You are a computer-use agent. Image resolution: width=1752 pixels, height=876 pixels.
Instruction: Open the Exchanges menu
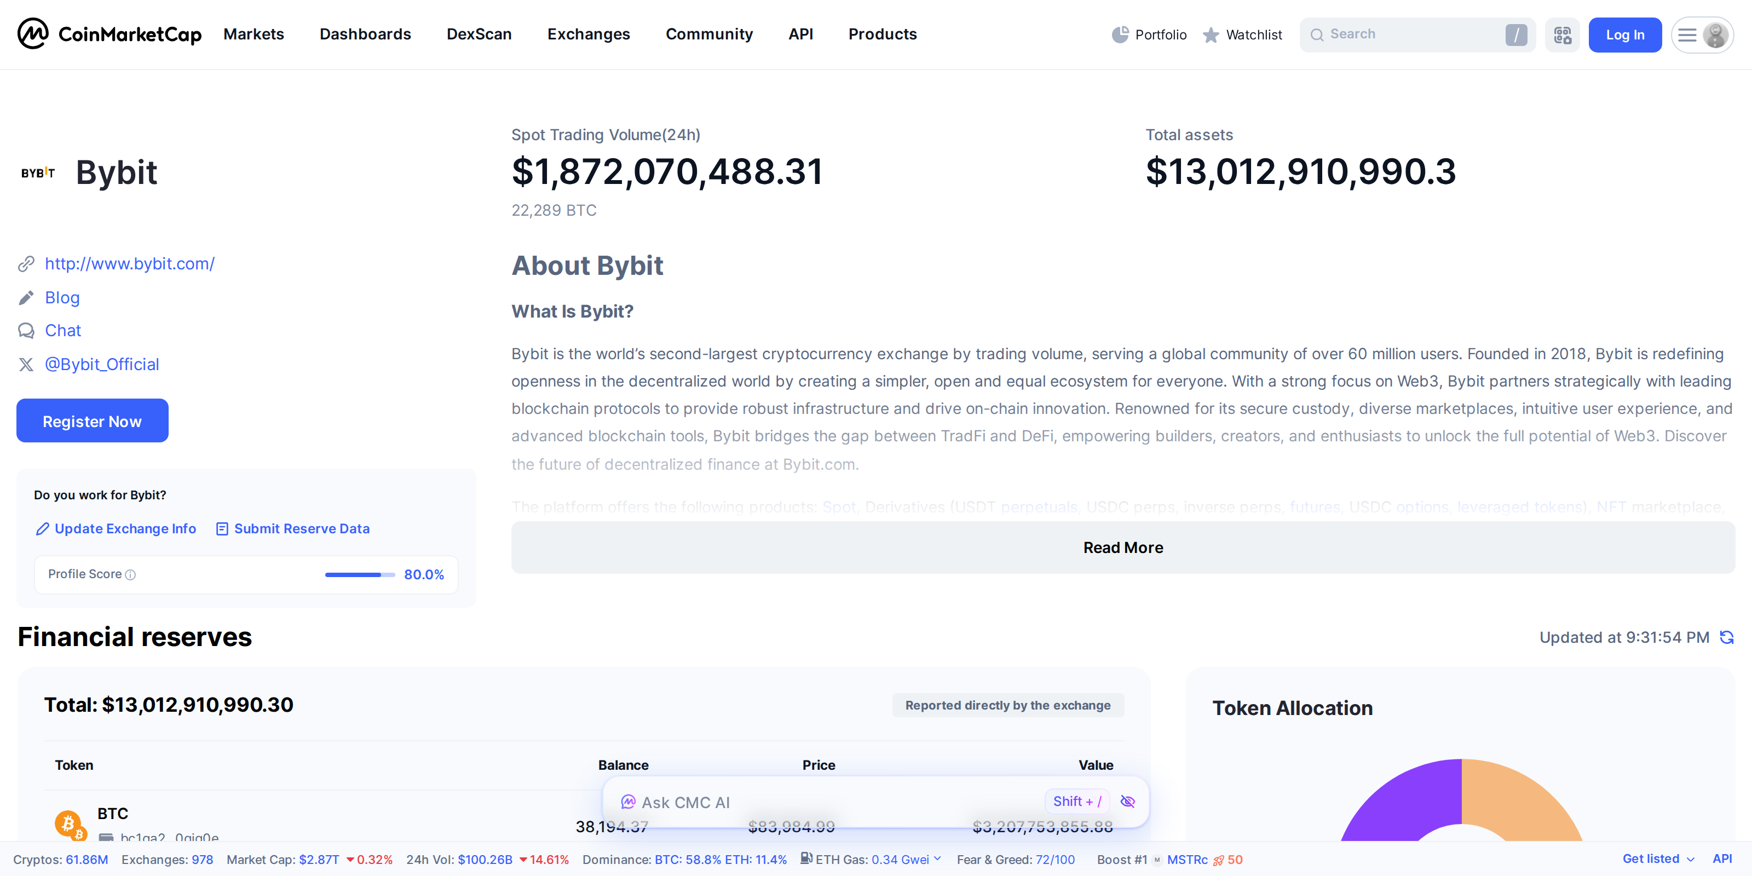589,34
